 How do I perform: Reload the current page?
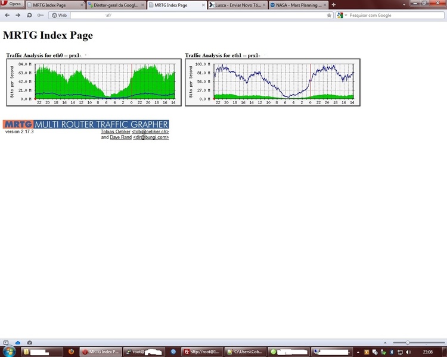(29, 15)
